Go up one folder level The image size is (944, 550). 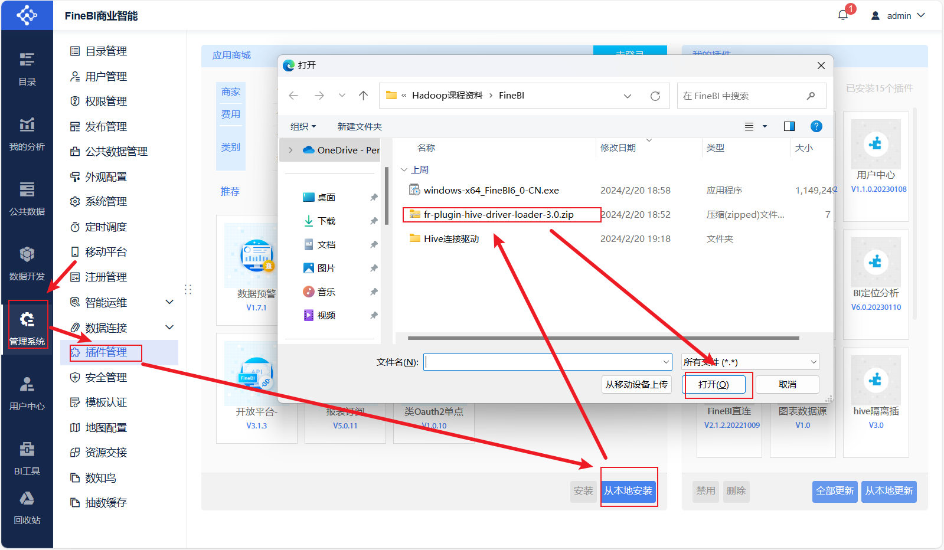tap(363, 96)
